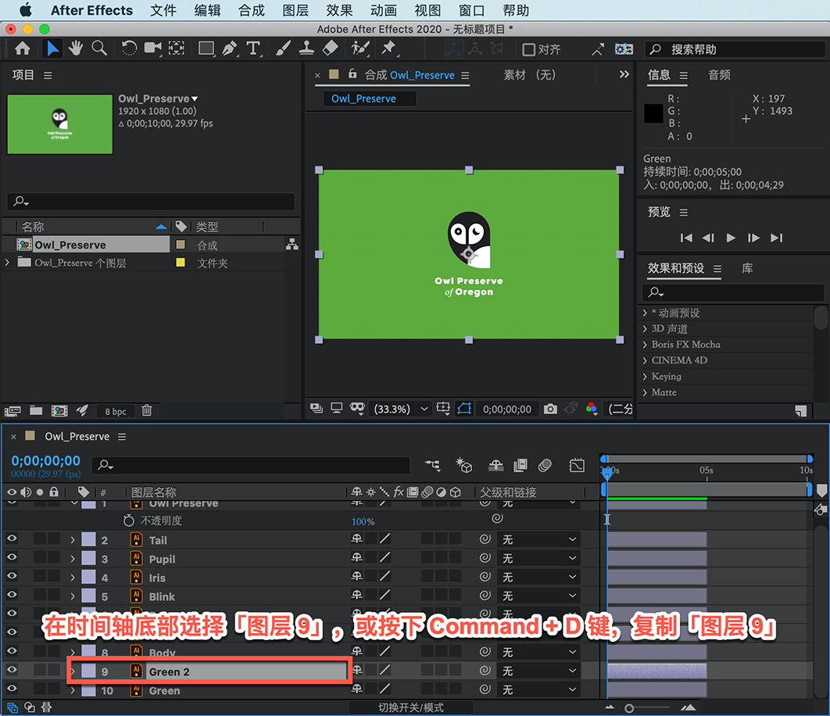The width and height of the screenshot is (830, 716).
Task: Play the preview with play button
Action: coord(731,238)
